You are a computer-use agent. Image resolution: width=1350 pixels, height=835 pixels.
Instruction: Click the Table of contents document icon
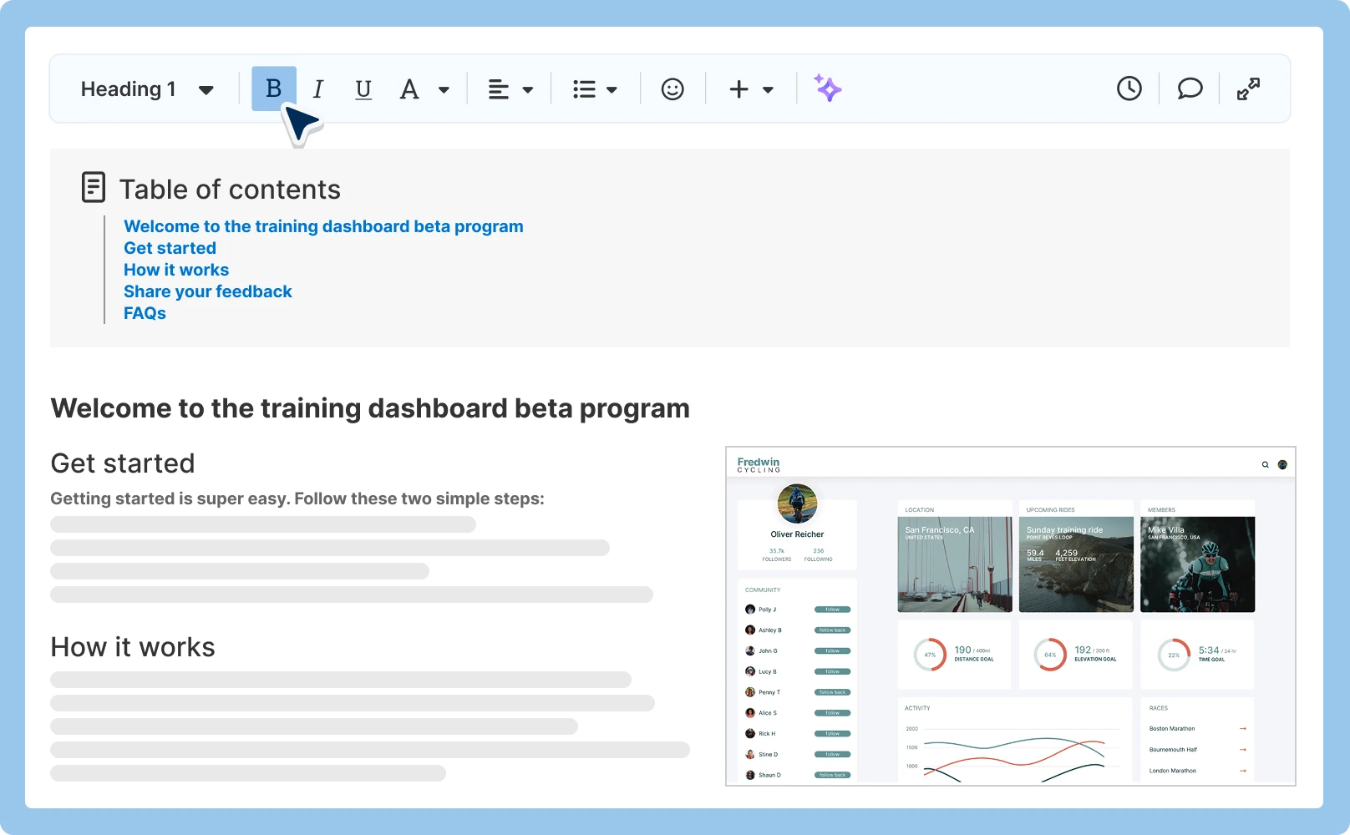pos(93,188)
